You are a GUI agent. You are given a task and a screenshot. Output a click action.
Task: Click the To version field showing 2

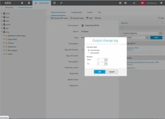pos(100,64)
